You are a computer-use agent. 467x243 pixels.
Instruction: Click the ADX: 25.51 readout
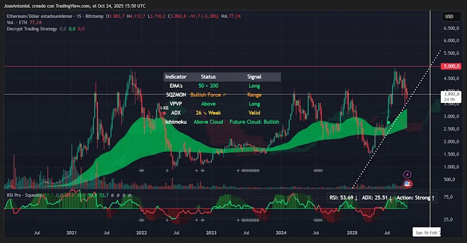coord(377,198)
